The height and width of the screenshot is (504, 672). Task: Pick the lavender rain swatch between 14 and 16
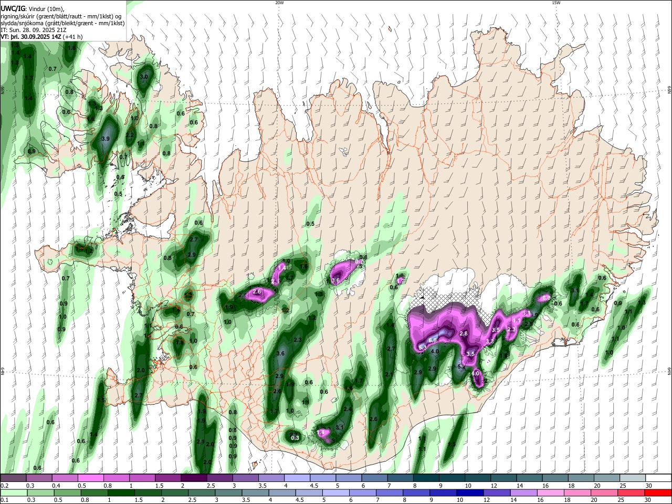tap(524, 492)
